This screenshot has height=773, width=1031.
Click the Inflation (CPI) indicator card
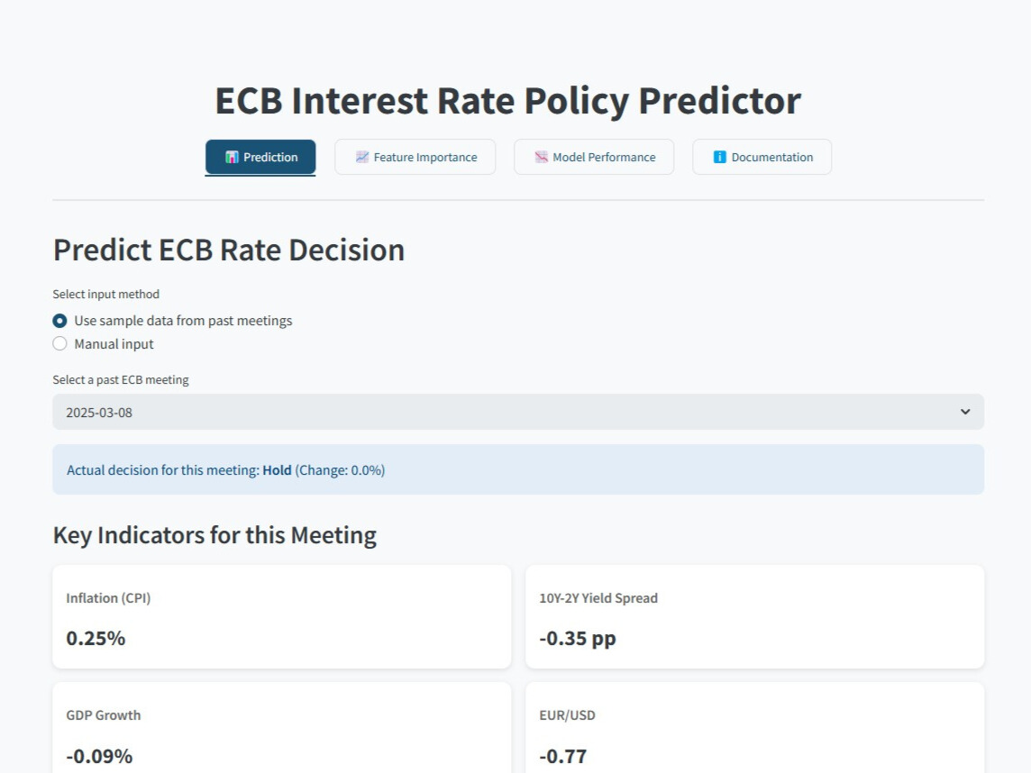pyautogui.click(x=281, y=616)
